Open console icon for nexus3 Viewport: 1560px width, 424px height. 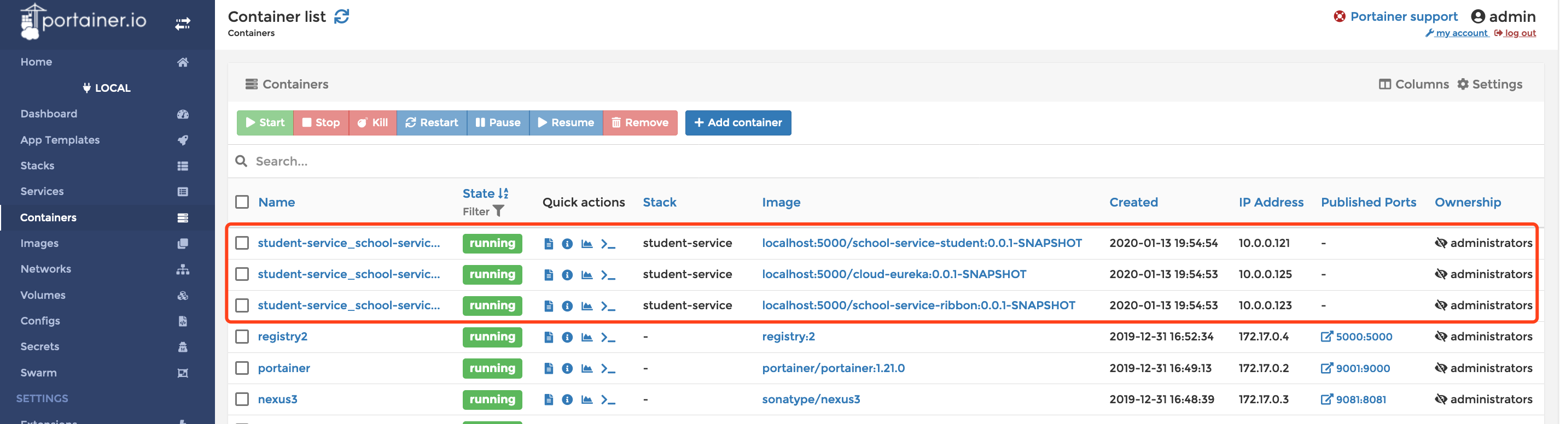coord(608,399)
